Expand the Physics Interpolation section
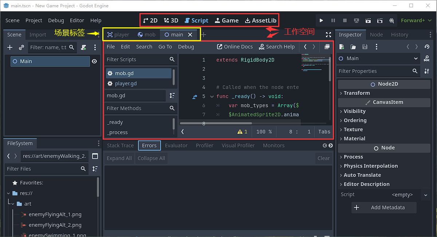Image resolution: width=437 pixels, height=237 pixels. point(384,166)
